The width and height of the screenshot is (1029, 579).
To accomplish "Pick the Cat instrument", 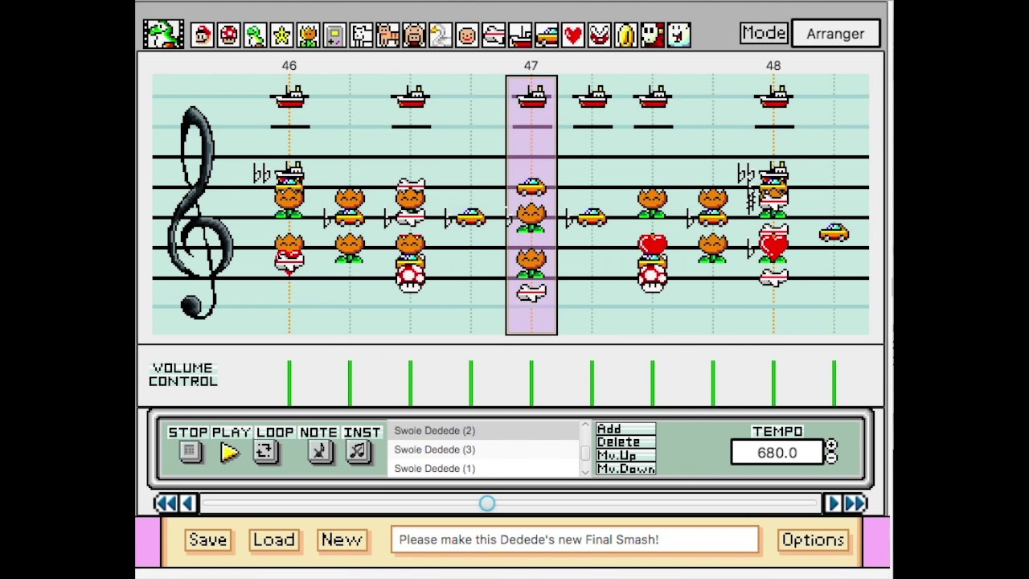I will 388,35.
